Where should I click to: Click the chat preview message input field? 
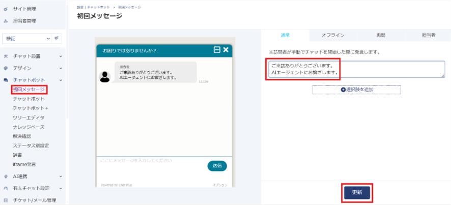152,166
